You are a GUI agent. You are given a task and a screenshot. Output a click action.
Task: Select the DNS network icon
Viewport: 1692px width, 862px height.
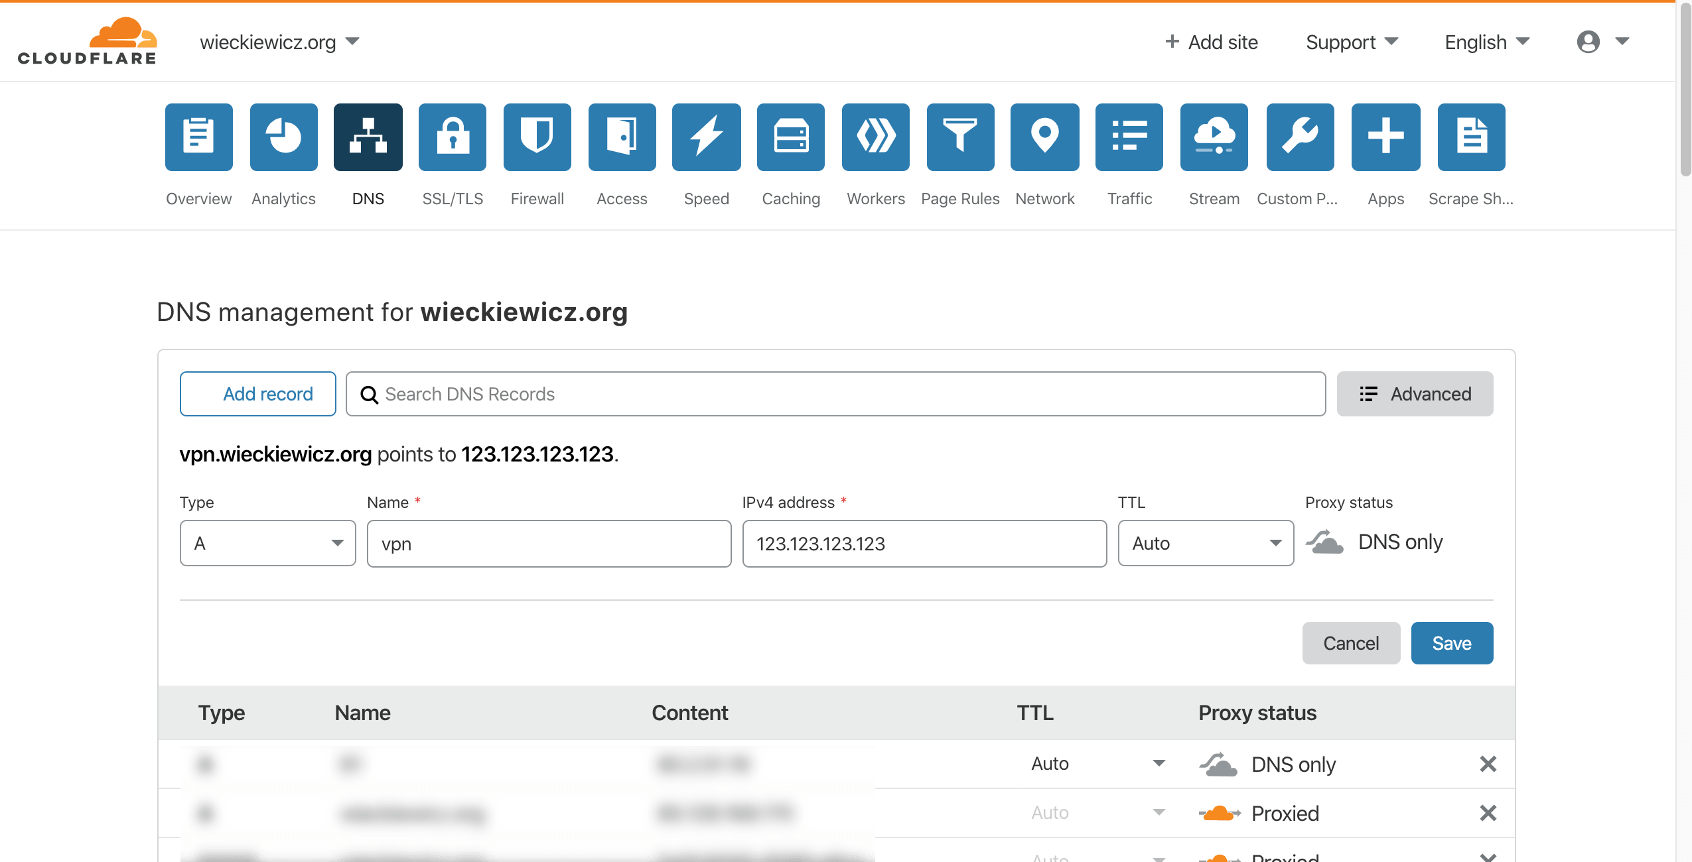coord(368,137)
